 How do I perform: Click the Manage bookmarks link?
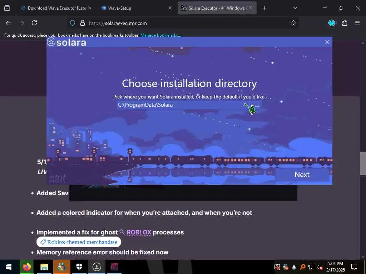pyautogui.click(x=160, y=35)
